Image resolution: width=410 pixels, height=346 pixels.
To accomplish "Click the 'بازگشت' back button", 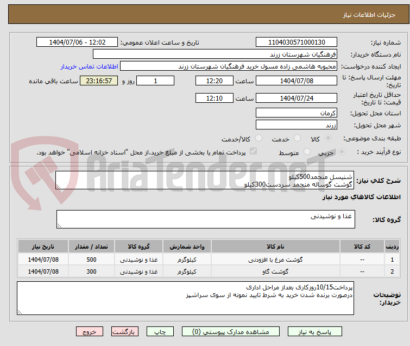I will (x=124, y=332).
